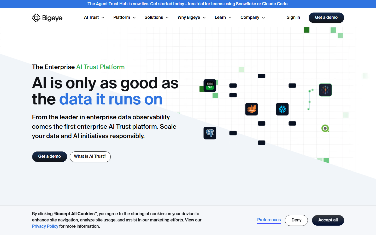Click the Tableau integration icon
The image size is (376, 235).
tap(325, 90)
